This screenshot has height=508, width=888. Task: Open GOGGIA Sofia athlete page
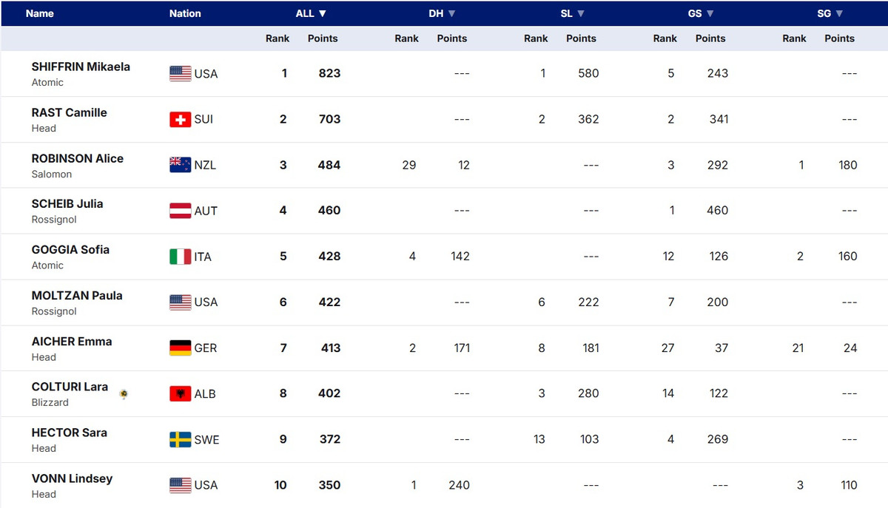[70, 250]
